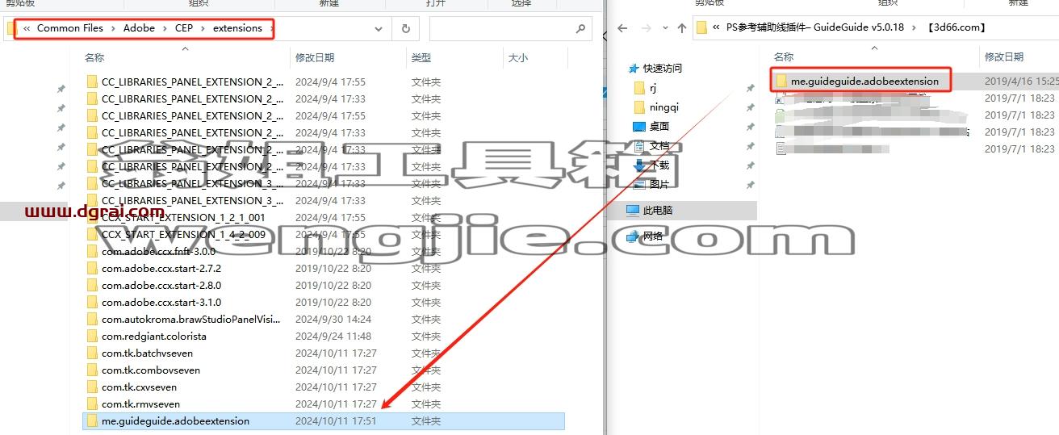Select the 【3d66.com】 breadcrumb segment

coord(958,27)
